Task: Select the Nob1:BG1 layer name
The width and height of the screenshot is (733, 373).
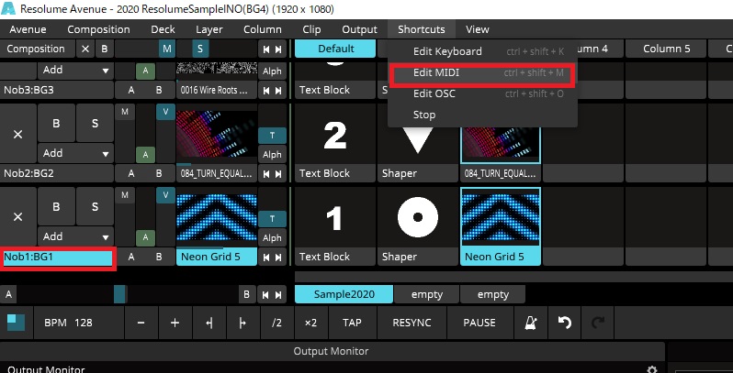Action: [58, 258]
